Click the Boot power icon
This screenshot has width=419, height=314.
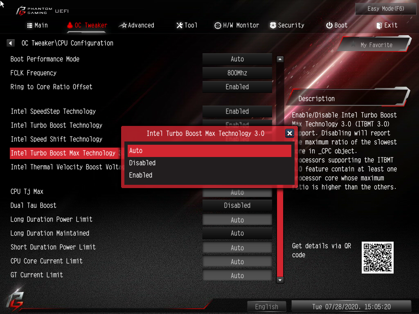[329, 25]
